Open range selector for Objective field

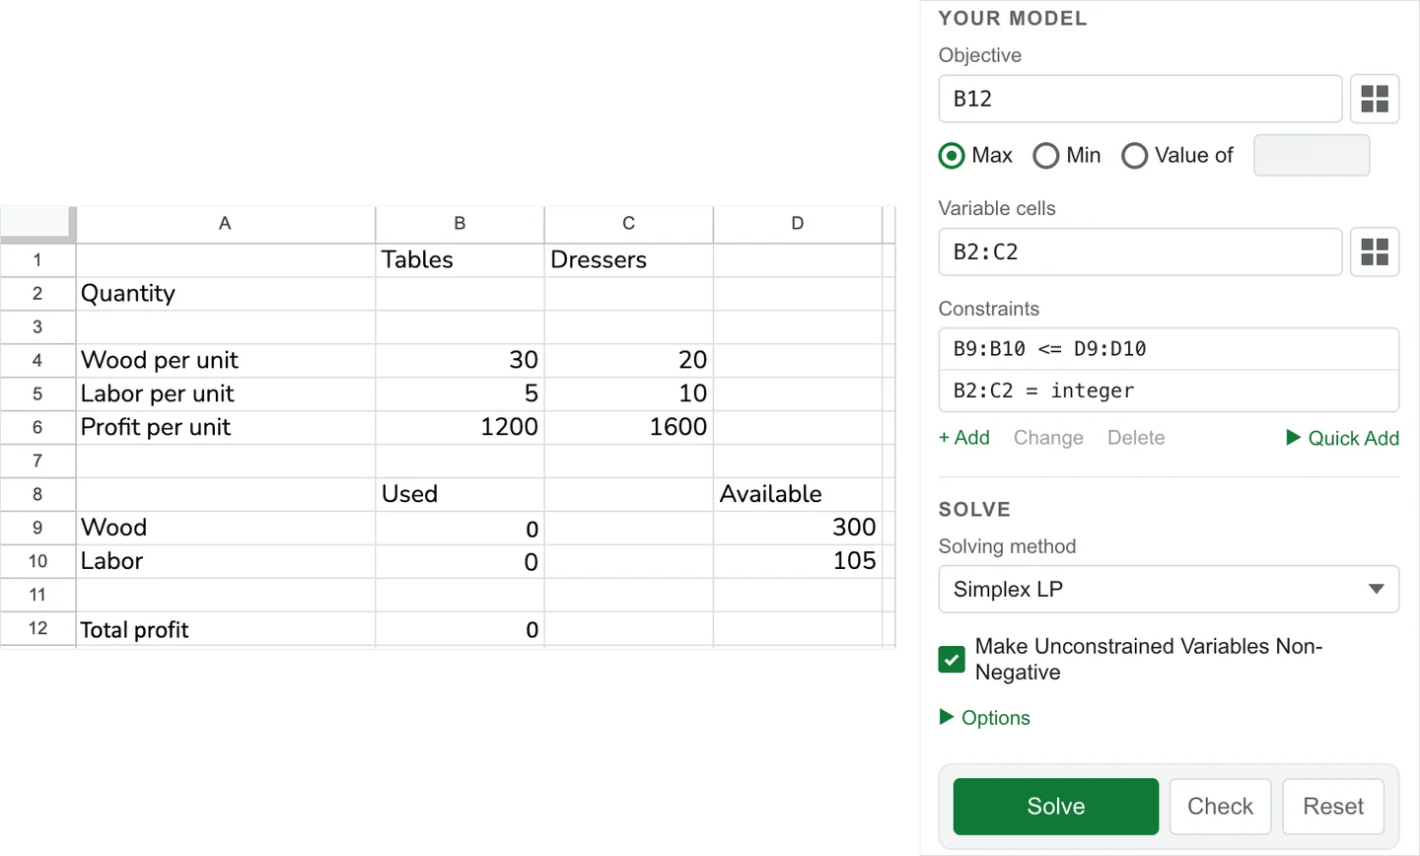(1375, 99)
